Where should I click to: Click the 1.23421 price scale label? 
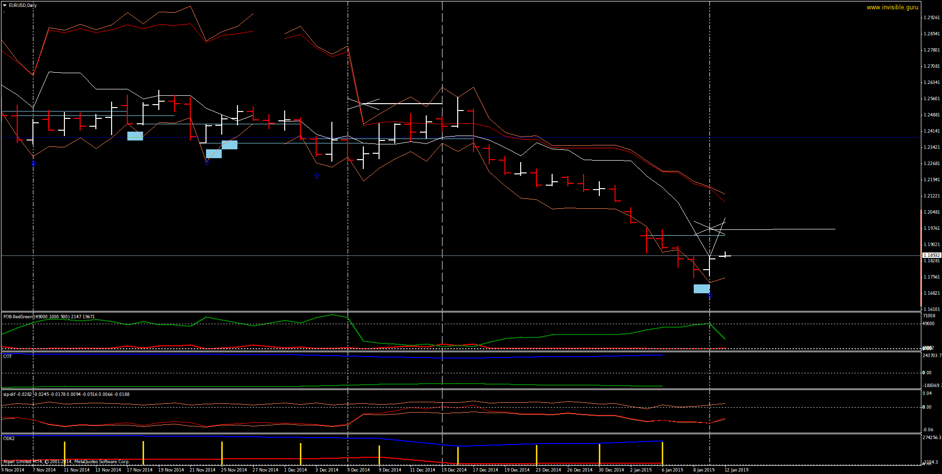click(x=932, y=147)
